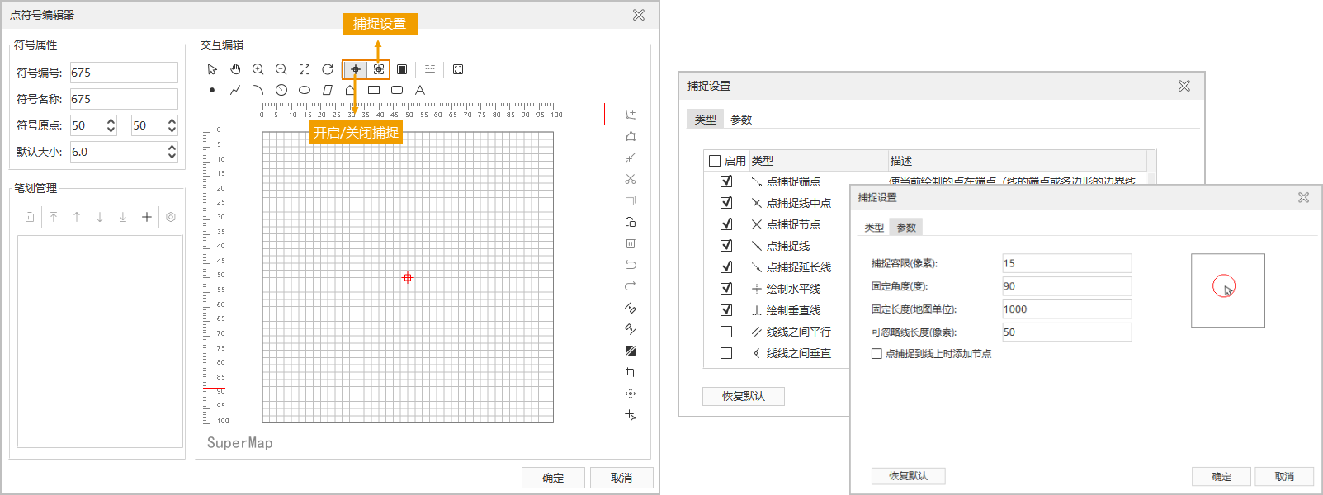Viewport: 1323px width, 495px height.
Task: Click the 捕捉容限 input field
Action: pos(1066,263)
